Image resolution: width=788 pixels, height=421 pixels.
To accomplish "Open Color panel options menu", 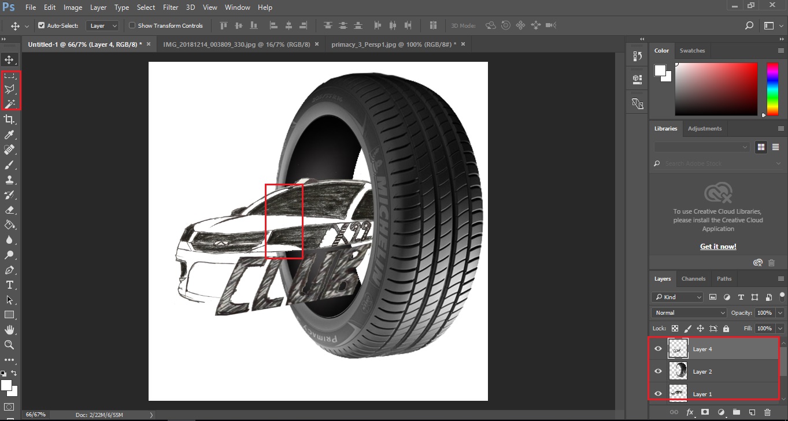I will click(x=780, y=51).
